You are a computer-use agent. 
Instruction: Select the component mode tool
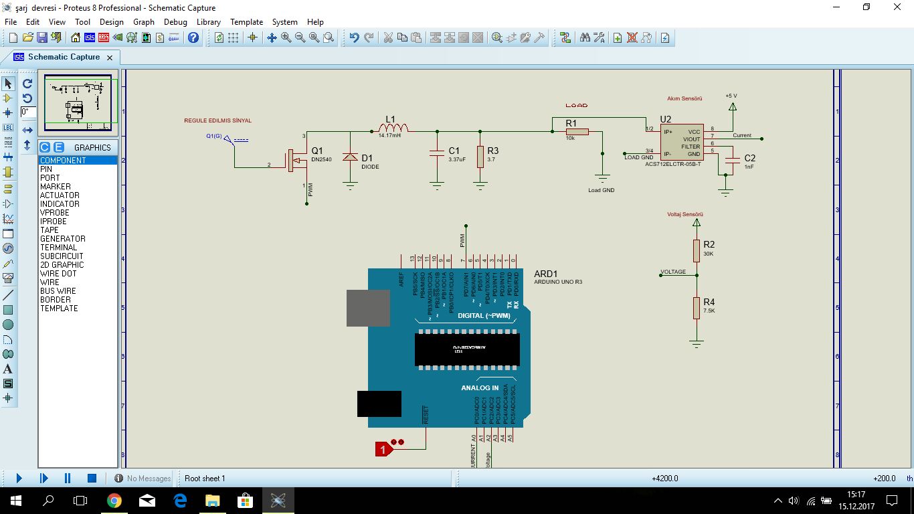click(x=8, y=98)
